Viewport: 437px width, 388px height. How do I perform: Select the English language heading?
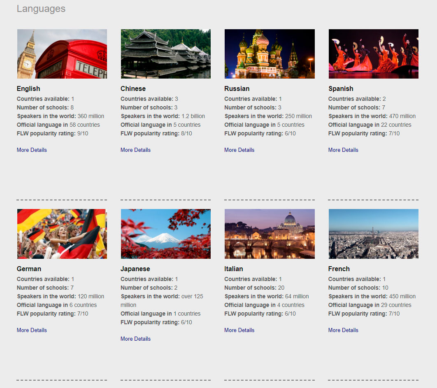[x=28, y=88]
